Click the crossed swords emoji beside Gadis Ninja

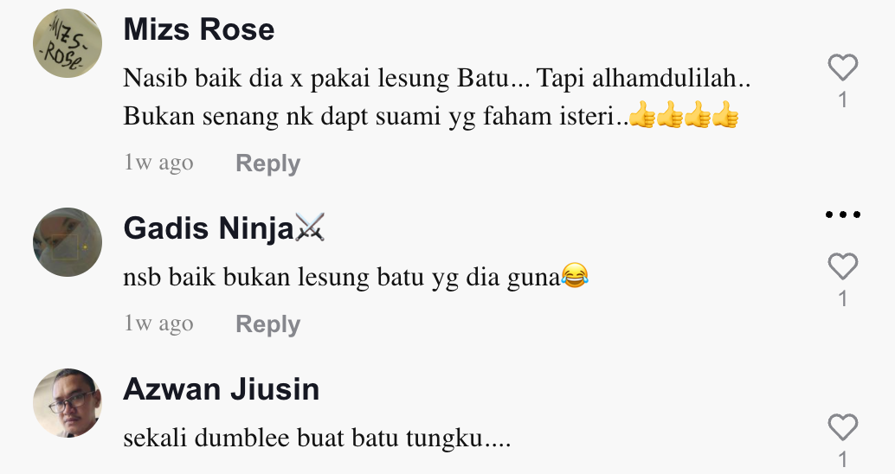point(310,227)
